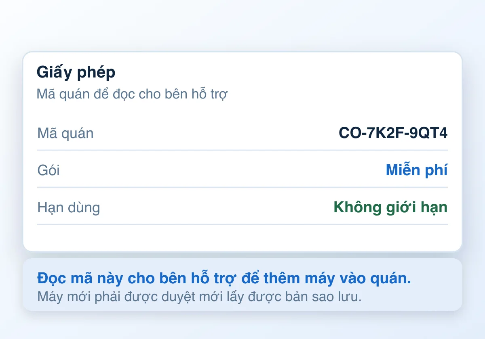This screenshot has height=339, width=485.
Task: Click the 9QT4 ending of the store code
Action: (x=428, y=133)
